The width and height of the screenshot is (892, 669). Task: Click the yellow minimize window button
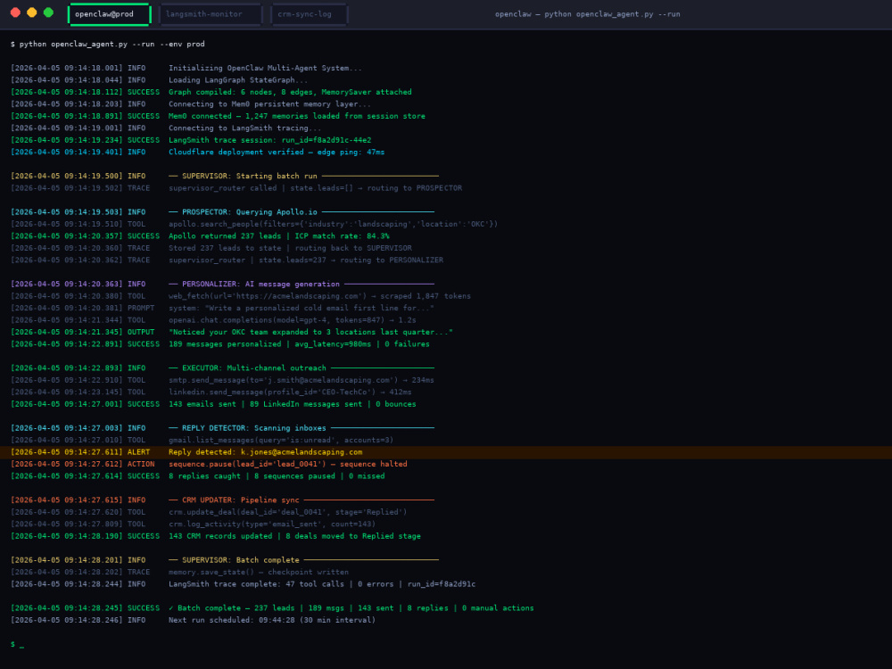(x=32, y=12)
